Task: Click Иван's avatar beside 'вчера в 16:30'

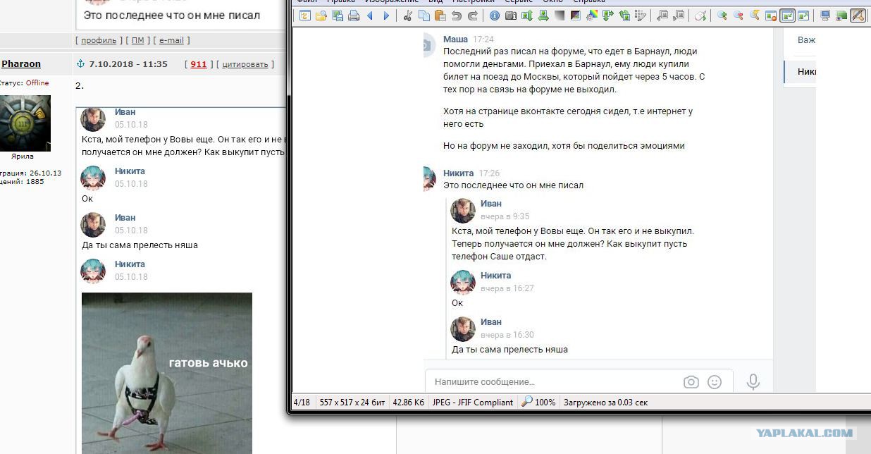Action: pyautogui.click(x=463, y=329)
